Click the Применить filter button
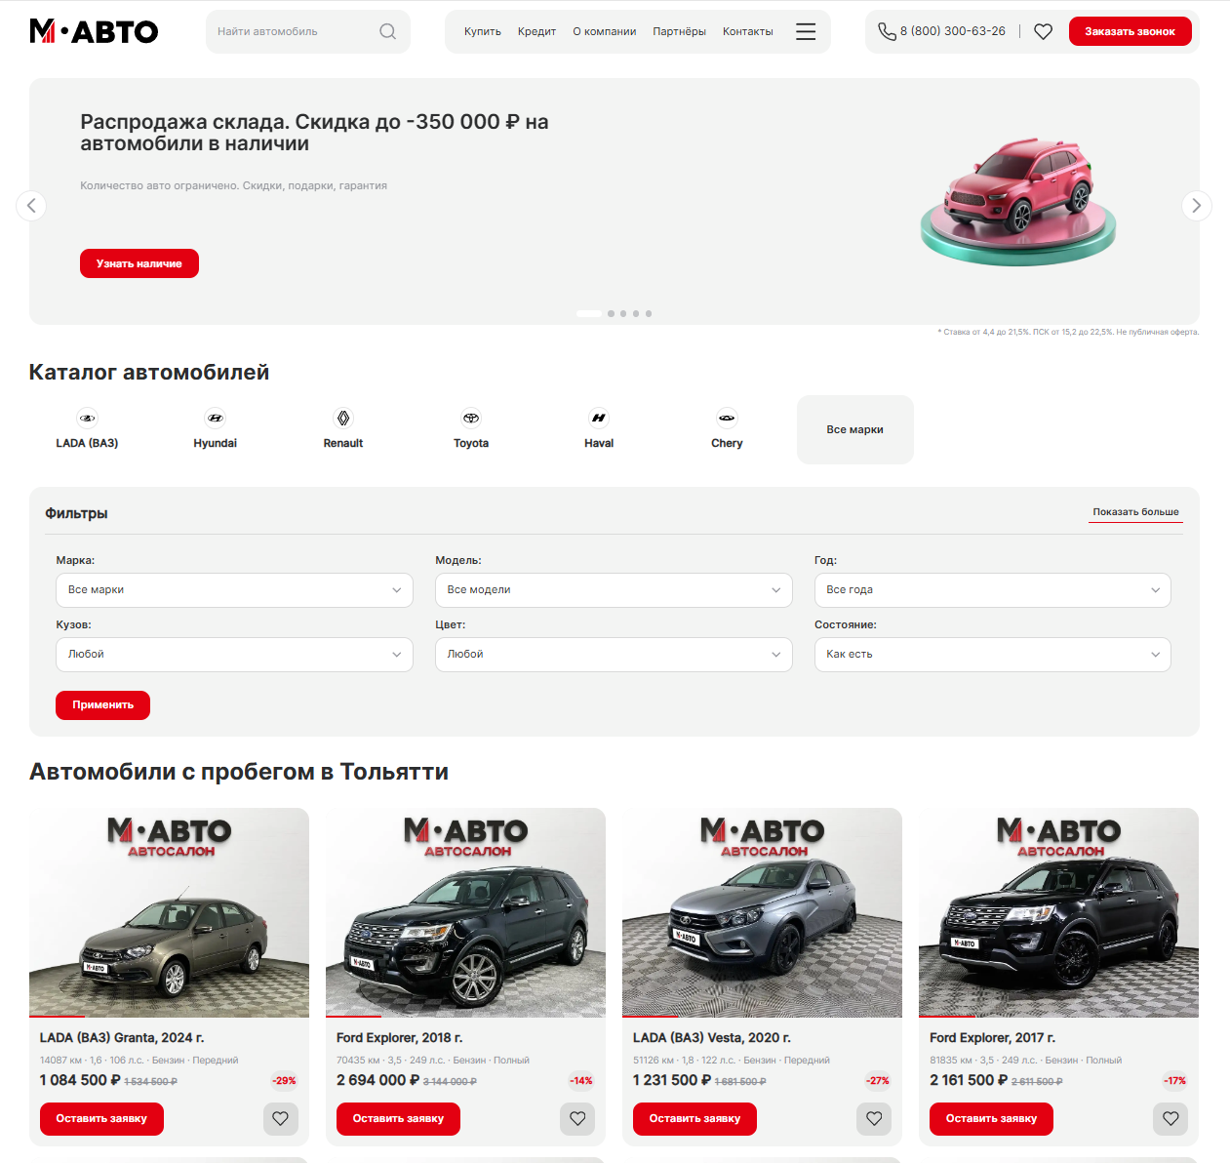The height and width of the screenshot is (1163, 1230). [102, 705]
